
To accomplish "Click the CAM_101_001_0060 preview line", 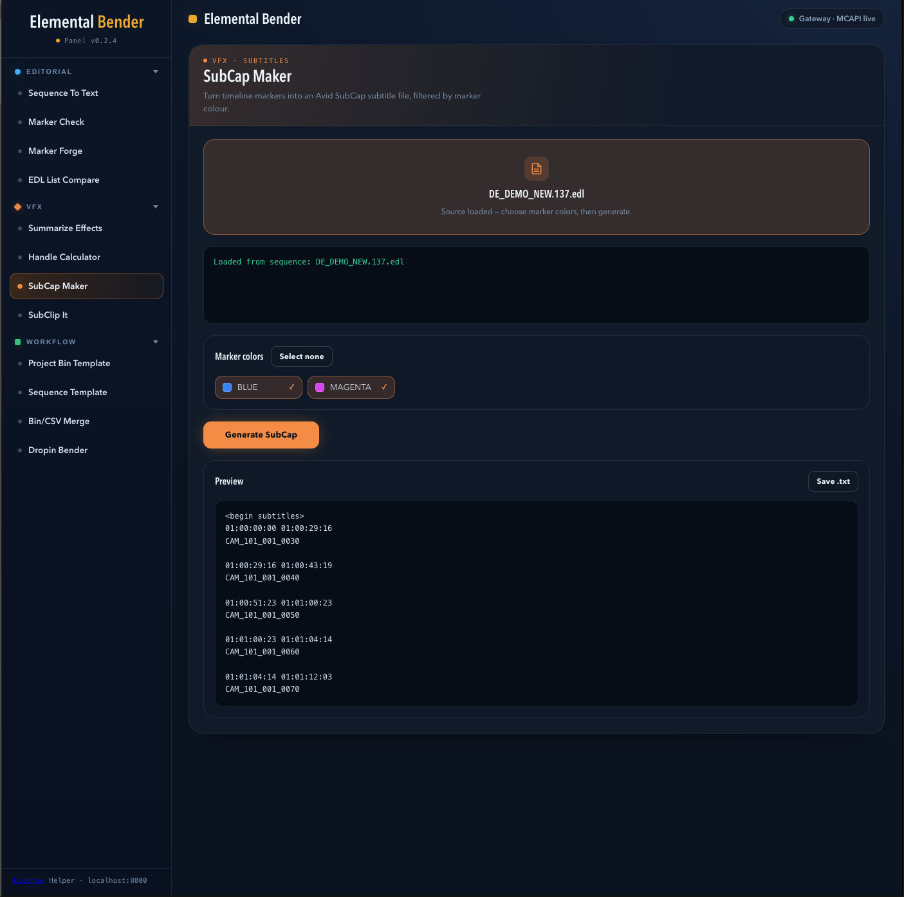I will 263,652.
